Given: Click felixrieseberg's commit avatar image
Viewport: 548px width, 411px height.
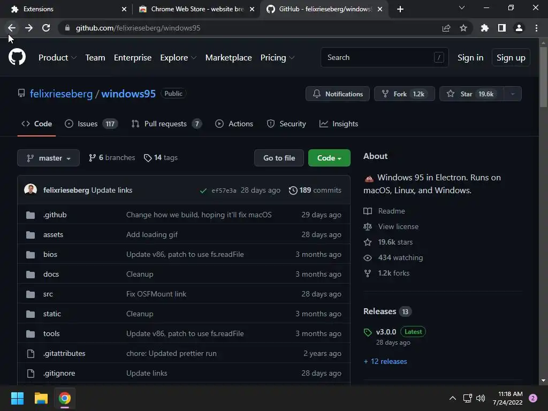Looking at the screenshot, I should (x=31, y=190).
